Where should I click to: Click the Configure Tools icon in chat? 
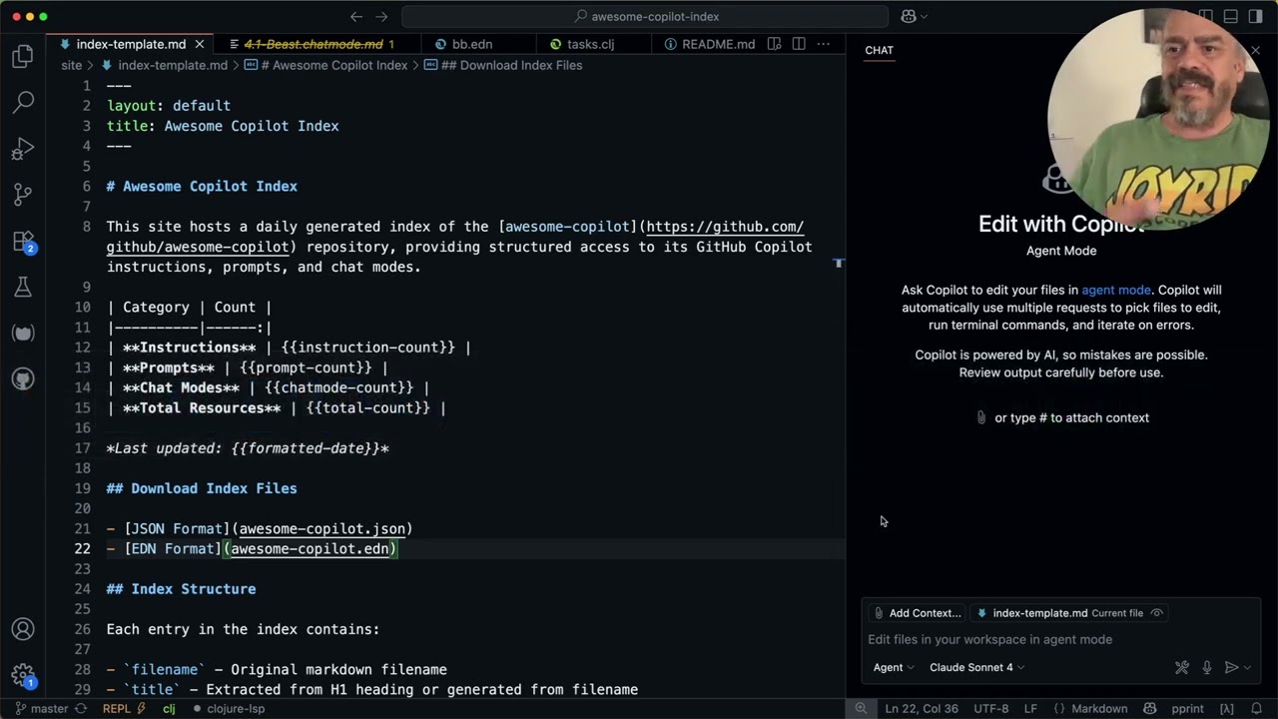coord(1182,668)
